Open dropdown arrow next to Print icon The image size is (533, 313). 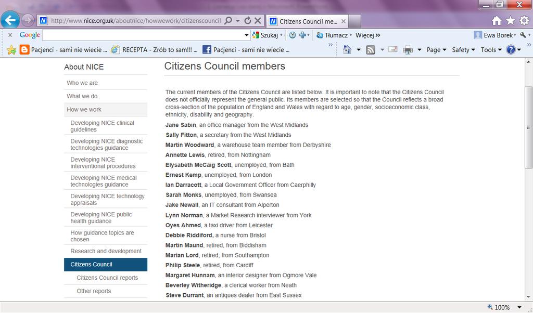tap(419, 50)
